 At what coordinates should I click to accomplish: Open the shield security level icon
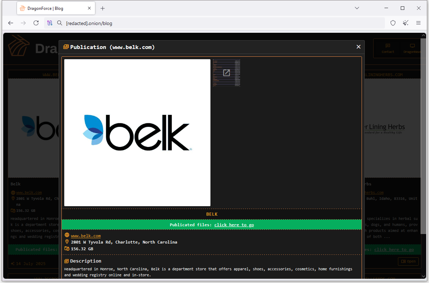(x=393, y=23)
